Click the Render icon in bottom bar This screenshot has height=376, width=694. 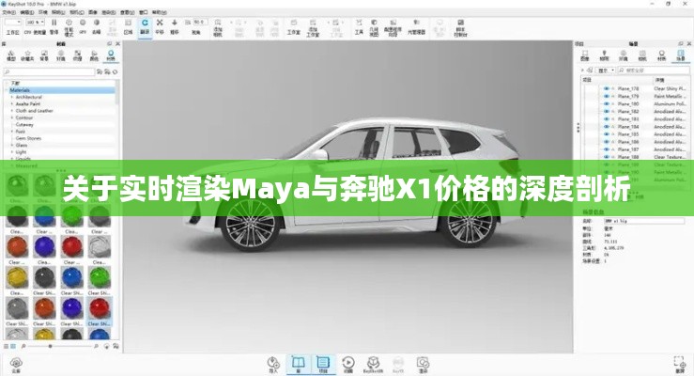click(424, 364)
